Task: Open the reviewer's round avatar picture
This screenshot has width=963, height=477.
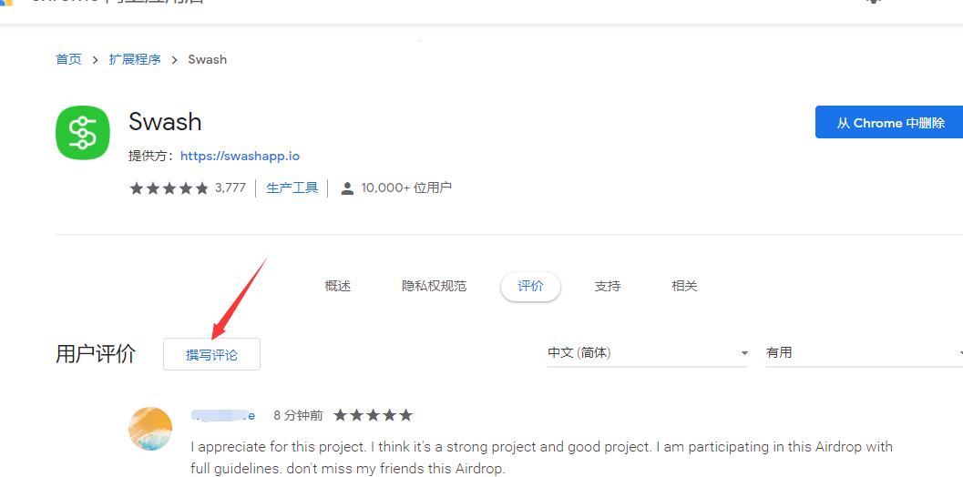Action: coord(150,429)
